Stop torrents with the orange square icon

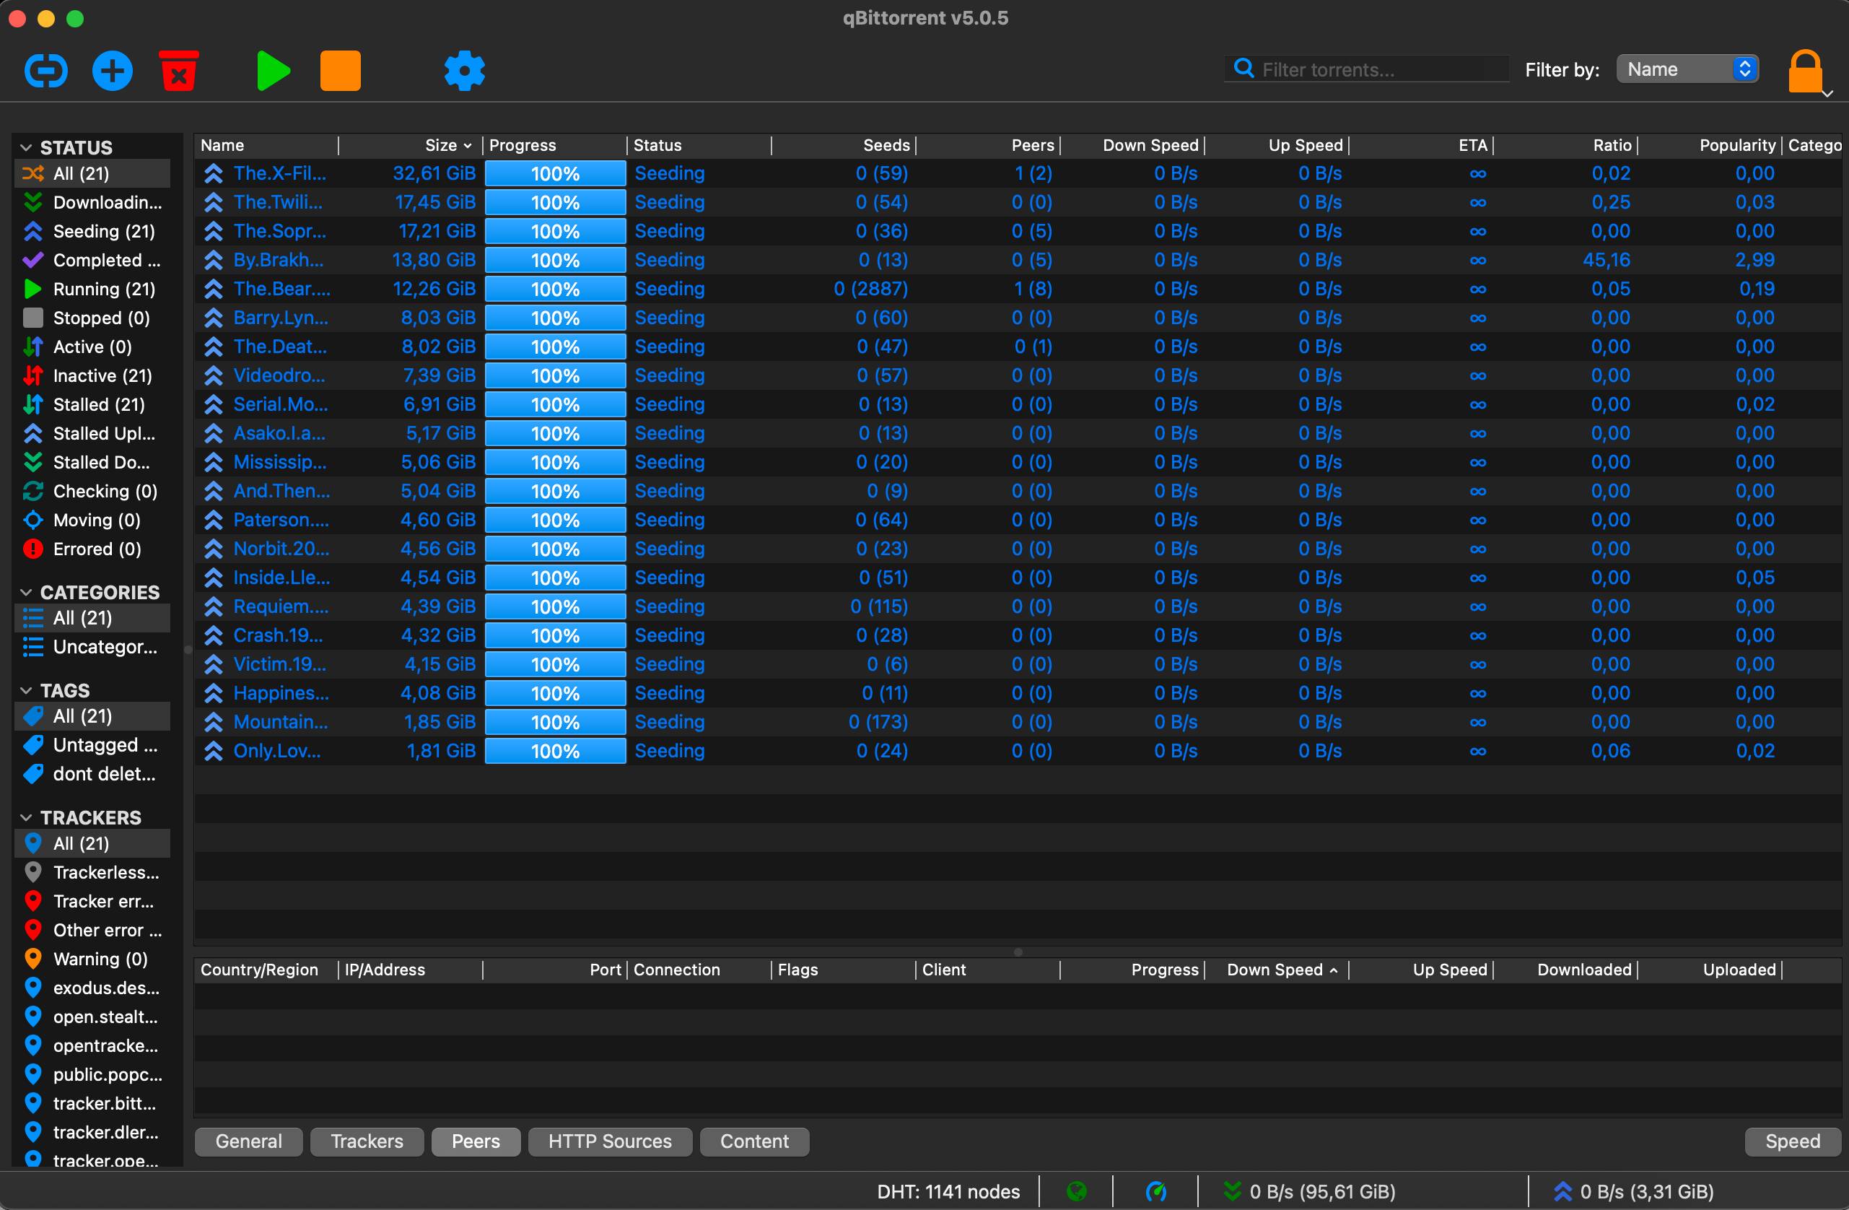click(340, 71)
